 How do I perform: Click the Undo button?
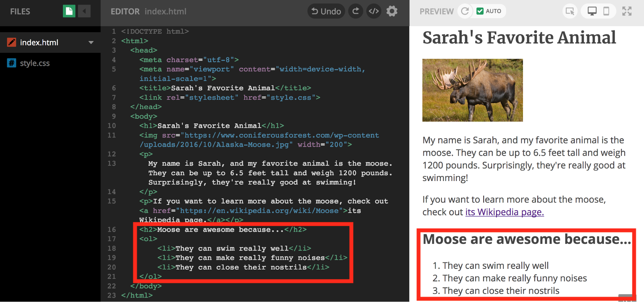(x=326, y=11)
